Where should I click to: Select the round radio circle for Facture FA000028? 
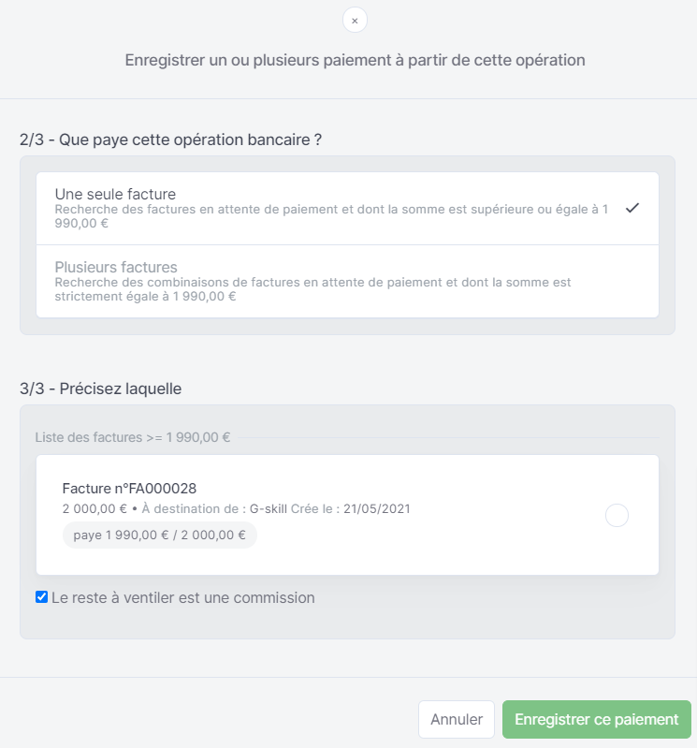617,515
